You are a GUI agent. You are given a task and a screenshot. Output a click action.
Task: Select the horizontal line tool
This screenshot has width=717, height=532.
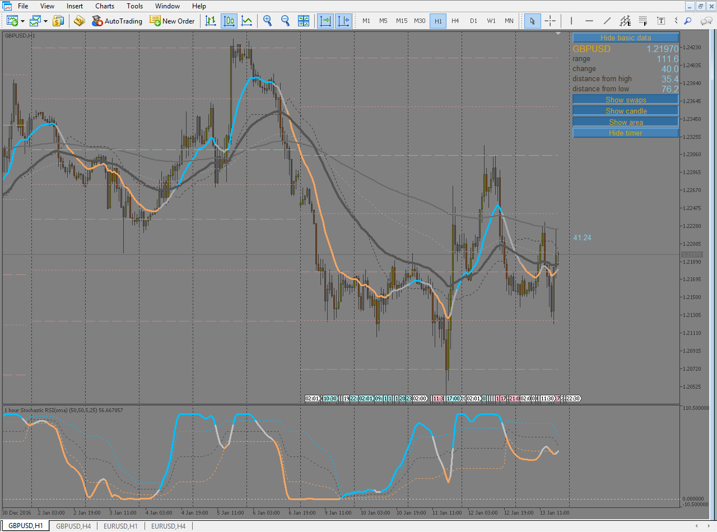pyautogui.click(x=589, y=21)
